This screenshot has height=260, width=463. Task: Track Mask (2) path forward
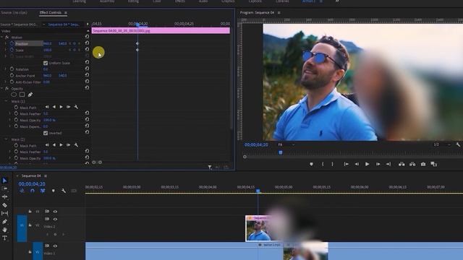pyautogui.click(x=61, y=145)
